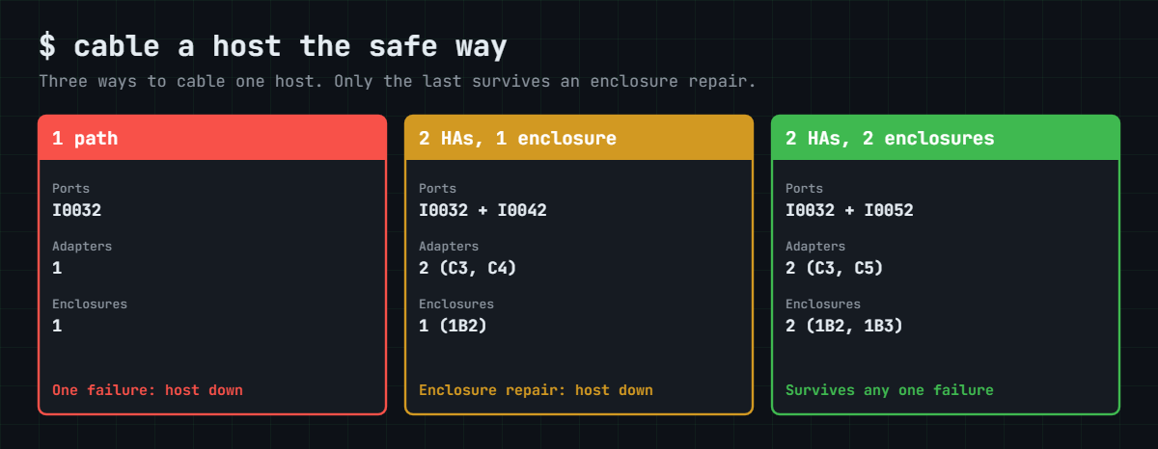Click 'I0032 + I0042' ports value
The image size is (1158, 449).
(482, 209)
